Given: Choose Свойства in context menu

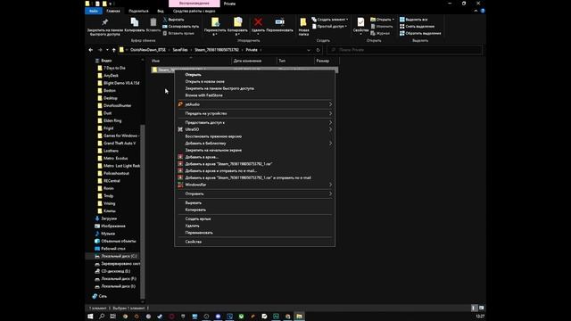Looking at the screenshot, I should click(254, 242).
